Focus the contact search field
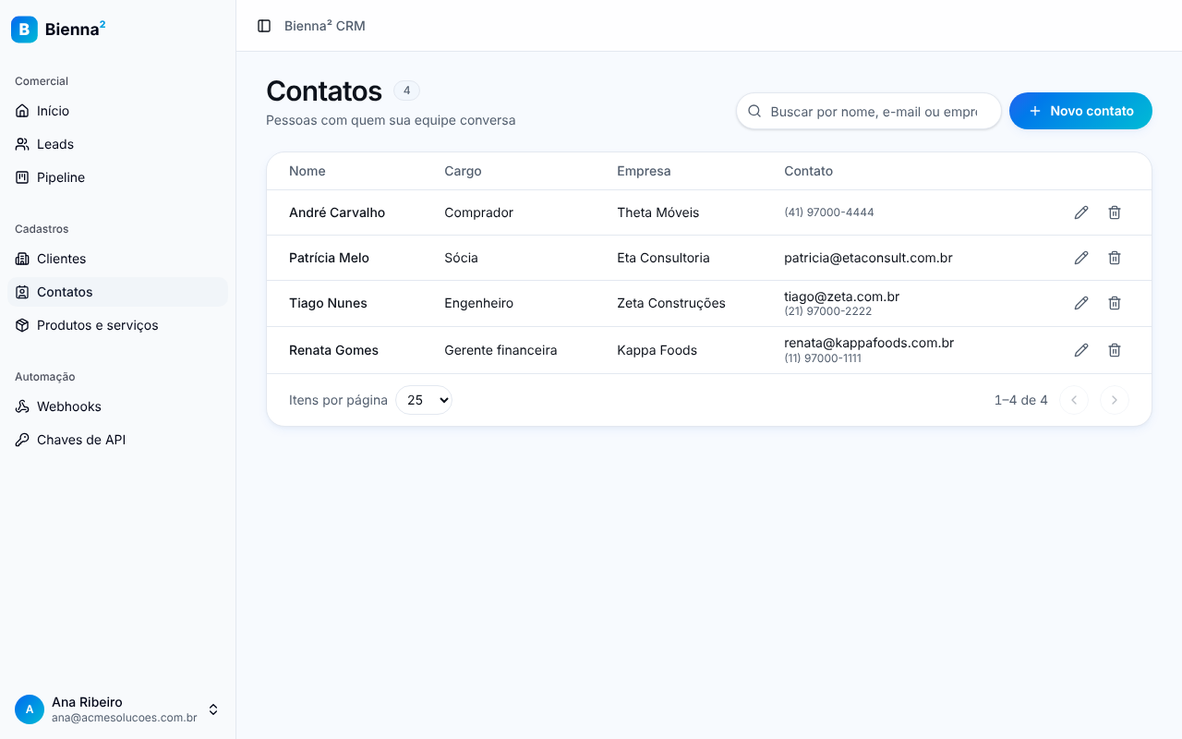Image resolution: width=1182 pixels, height=739 pixels. pos(869,111)
